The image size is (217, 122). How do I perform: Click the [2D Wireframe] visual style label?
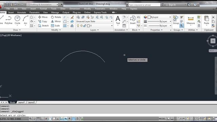click(14, 35)
